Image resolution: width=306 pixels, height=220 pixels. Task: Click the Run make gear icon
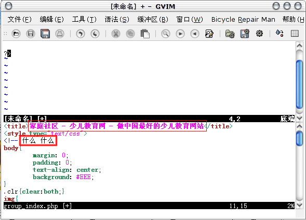[x=259, y=34]
